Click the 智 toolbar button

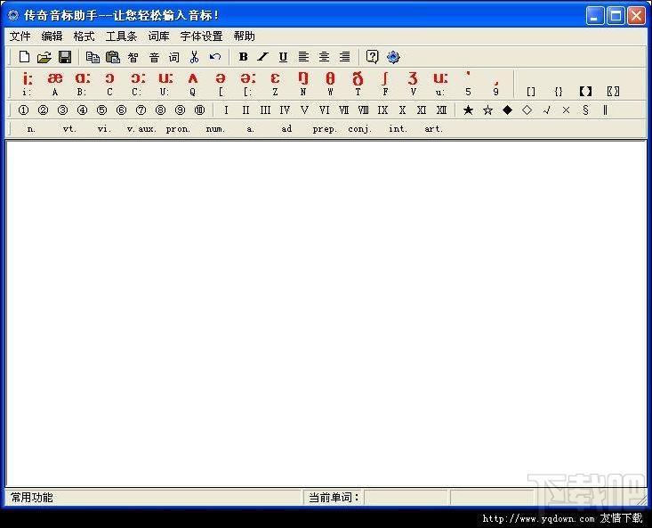coord(133,57)
